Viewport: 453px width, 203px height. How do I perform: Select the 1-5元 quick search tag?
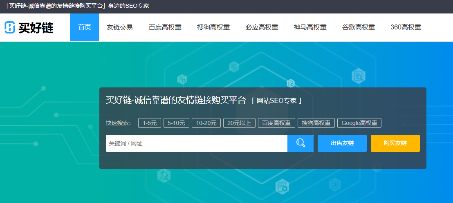click(150, 123)
